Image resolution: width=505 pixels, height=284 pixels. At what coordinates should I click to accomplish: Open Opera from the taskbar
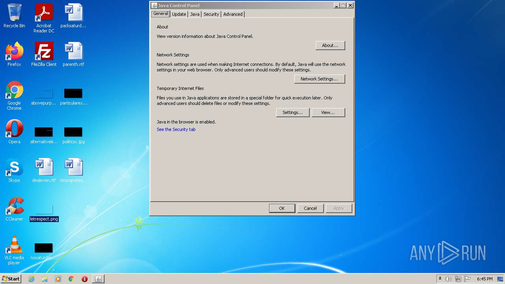(84, 279)
